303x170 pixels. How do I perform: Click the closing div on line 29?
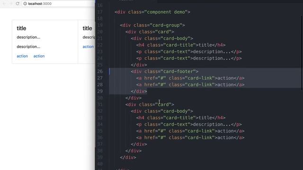(x=139, y=91)
